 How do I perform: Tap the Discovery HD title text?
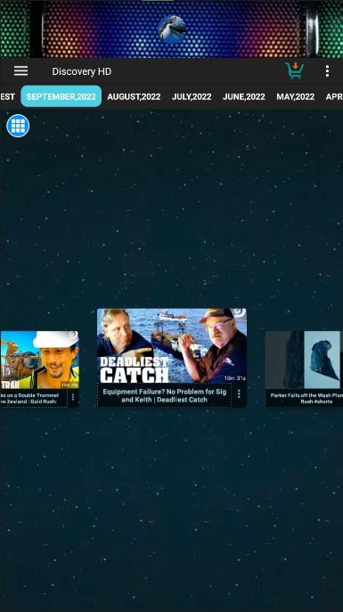[81, 71]
